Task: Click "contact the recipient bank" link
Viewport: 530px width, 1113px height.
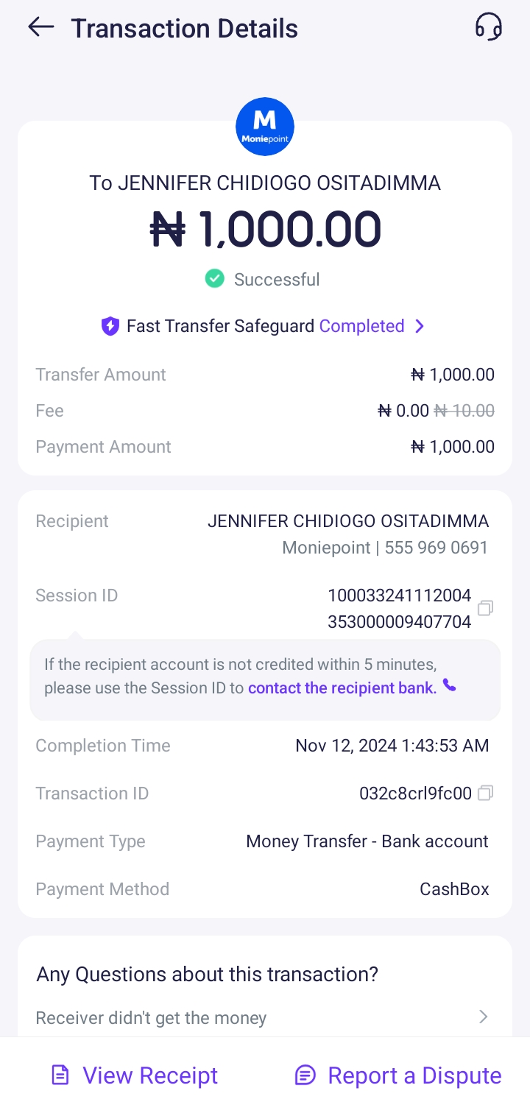Action: click(x=342, y=688)
